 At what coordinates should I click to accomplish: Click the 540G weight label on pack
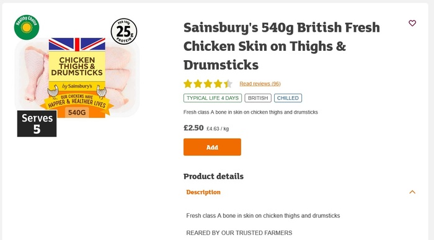coord(77,112)
